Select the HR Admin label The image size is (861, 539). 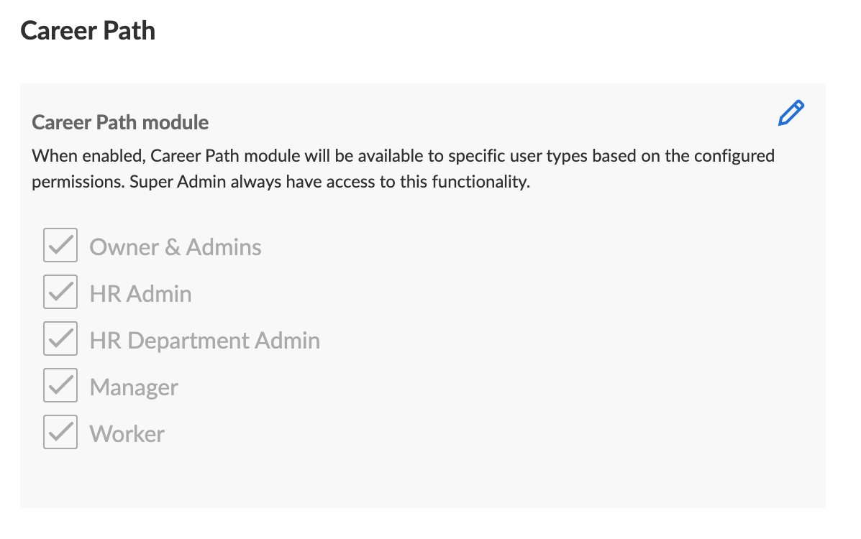point(140,294)
